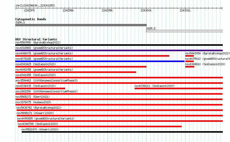Open variant nsv5898171 (Almarri2020)

coord(35,113)
